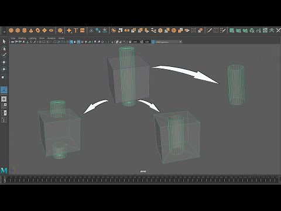Toggle Isolate Select in panel toolbar
Image resolution: width=281 pixels, height=211 pixels.
point(112,42)
